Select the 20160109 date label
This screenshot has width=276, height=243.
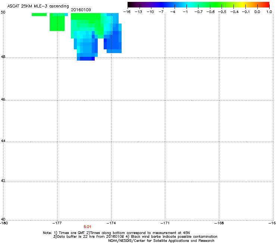[81, 10]
